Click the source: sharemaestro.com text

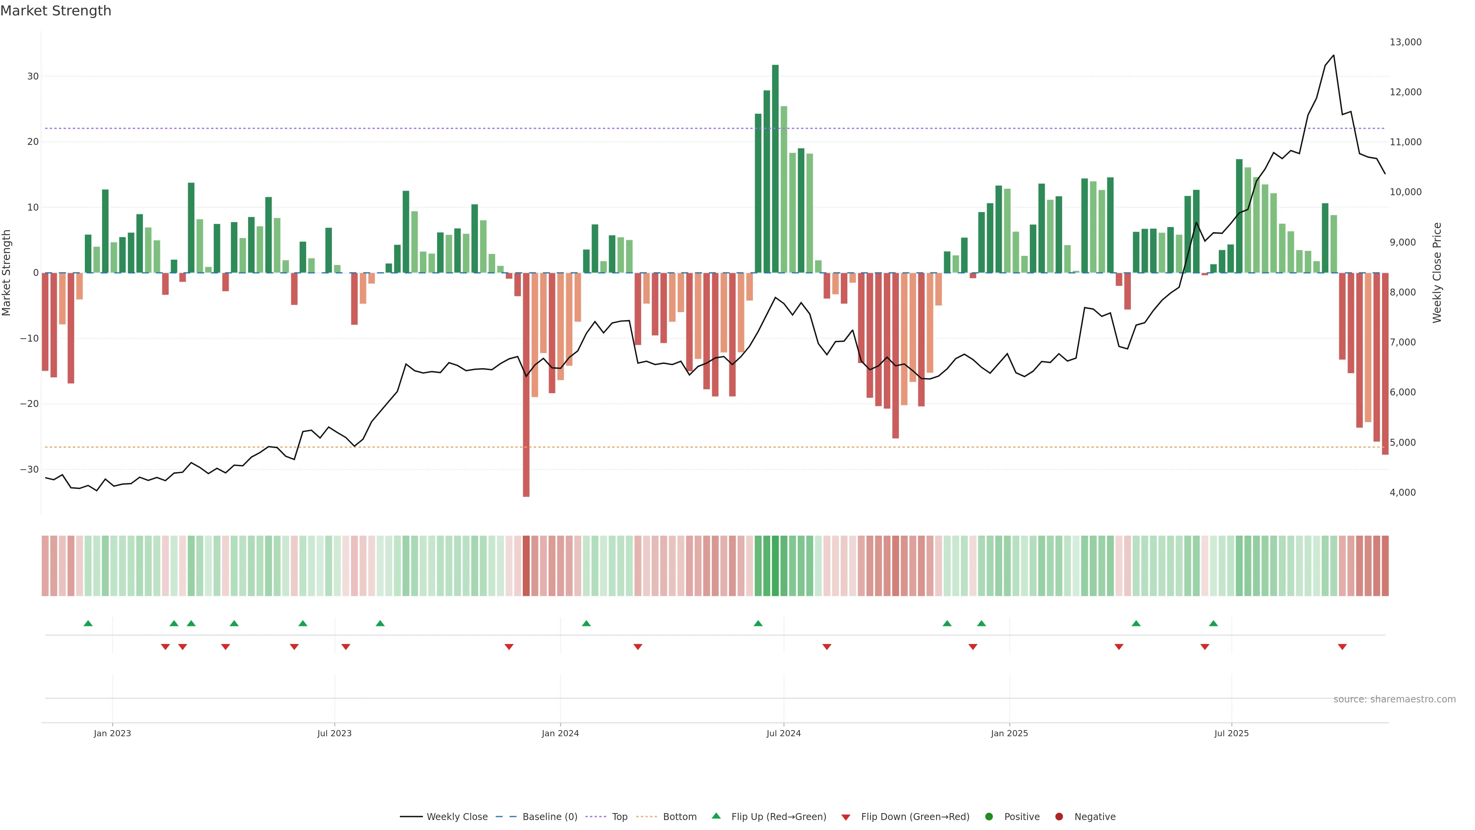1394,699
